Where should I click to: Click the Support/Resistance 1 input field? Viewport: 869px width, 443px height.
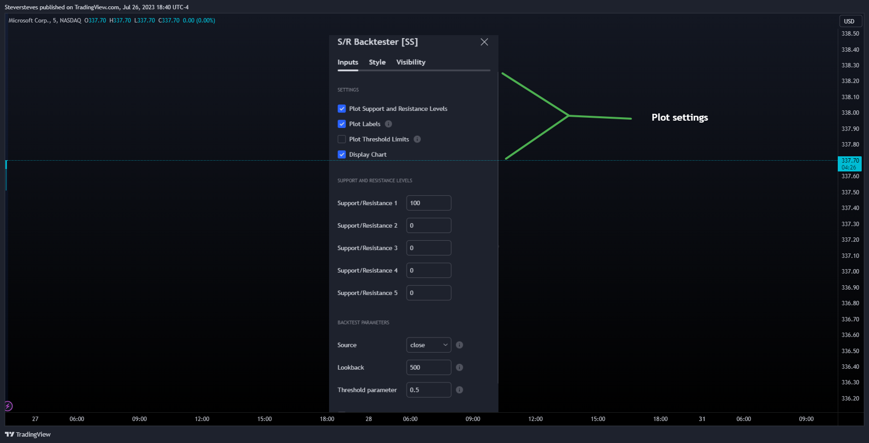tap(429, 203)
